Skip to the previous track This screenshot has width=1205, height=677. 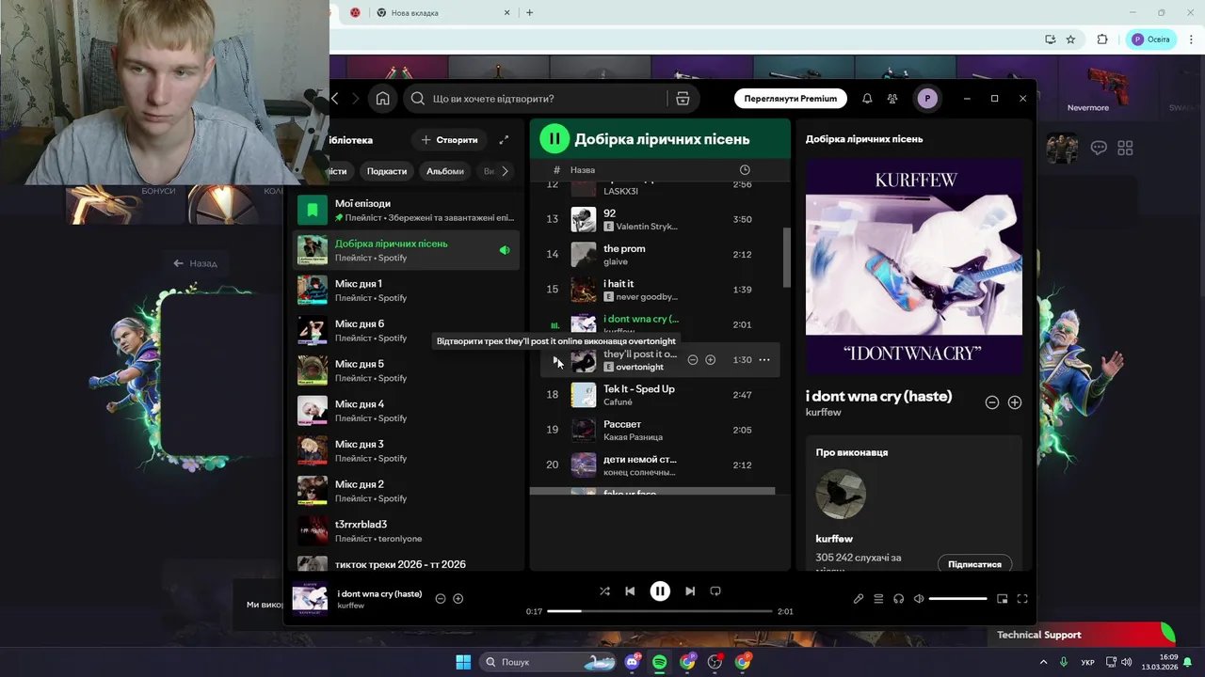click(630, 591)
